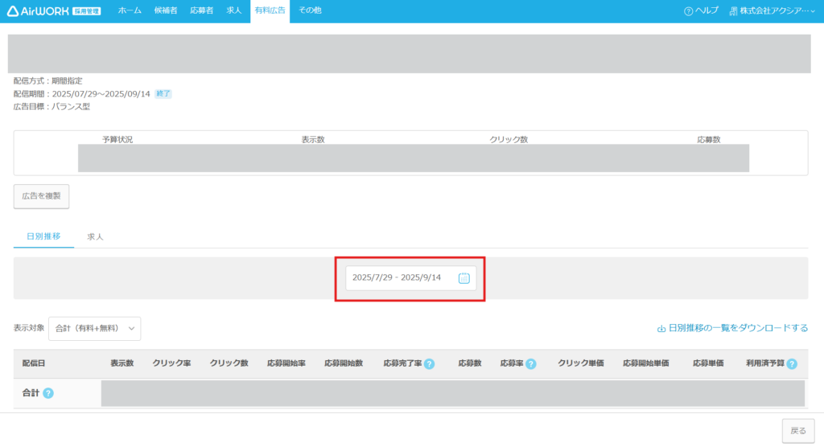Open the その他 menu
824x447 pixels.
[x=310, y=10]
